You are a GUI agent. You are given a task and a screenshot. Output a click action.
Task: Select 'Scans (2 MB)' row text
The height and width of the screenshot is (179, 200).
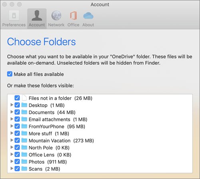click(44, 169)
